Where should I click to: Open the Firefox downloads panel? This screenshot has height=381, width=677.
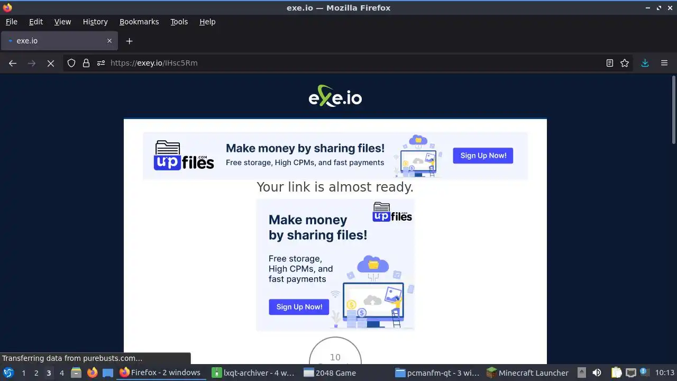[645, 63]
